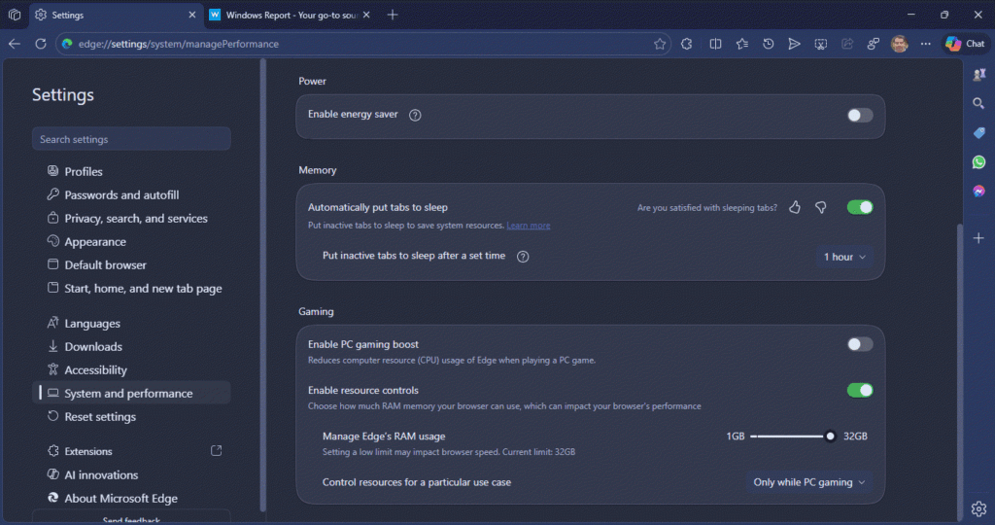Select System and performance
The height and width of the screenshot is (525, 995).
[131, 393]
